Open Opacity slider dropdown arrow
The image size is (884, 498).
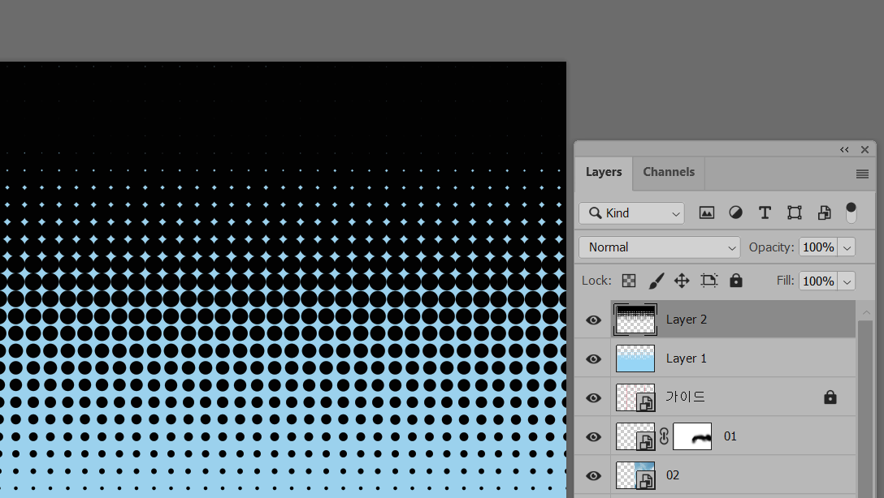coord(847,247)
